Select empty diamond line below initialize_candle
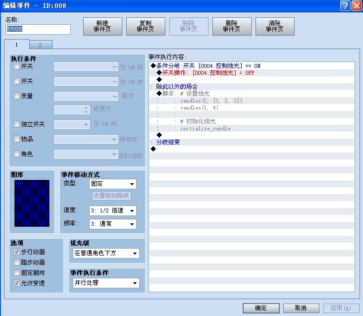The height and width of the screenshot is (316, 363). click(x=252, y=135)
